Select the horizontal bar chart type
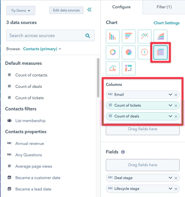The image size is (185, 197). tap(128, 37)
